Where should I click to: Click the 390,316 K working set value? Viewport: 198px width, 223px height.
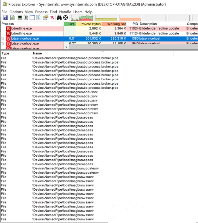(x=118, y=38)
